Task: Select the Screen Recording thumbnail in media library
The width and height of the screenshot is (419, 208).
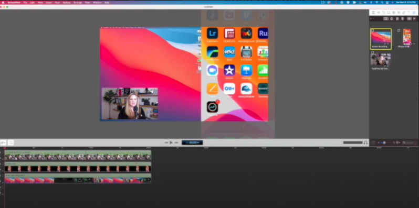Action: click(x=381, y=38)
